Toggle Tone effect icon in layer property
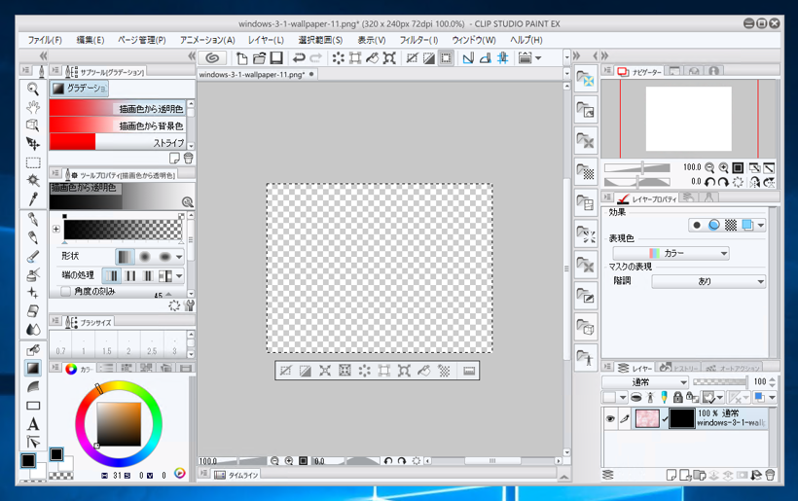 [731, 225]
